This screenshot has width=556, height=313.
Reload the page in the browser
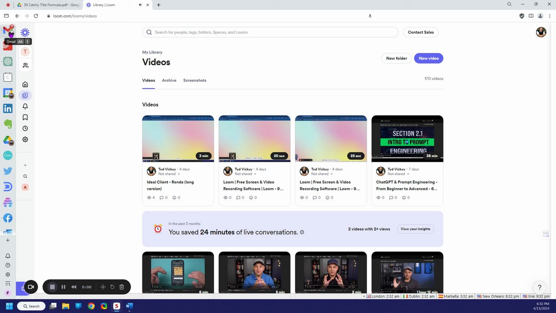click(x=36, y=16)
